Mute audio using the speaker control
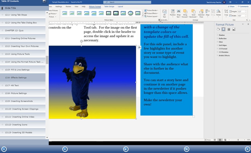Viewport: 251px width, 153px height. pyautogui.click(x=126, y=149)
